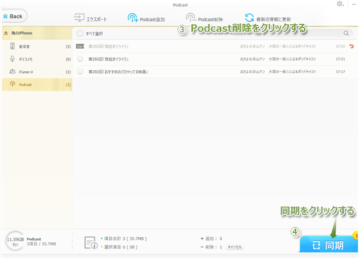Check the second 第293回 row checkbox
The width and height of the screenshot is (359, 258).
click(x=80, y=59)
